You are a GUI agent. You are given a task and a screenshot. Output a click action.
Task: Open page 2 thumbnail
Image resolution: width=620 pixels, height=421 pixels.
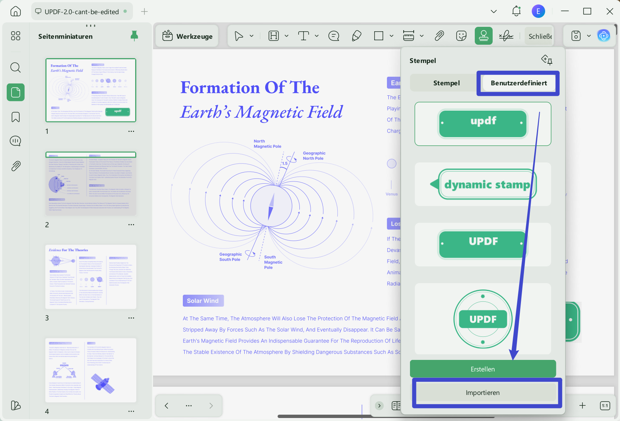point(91,184)
